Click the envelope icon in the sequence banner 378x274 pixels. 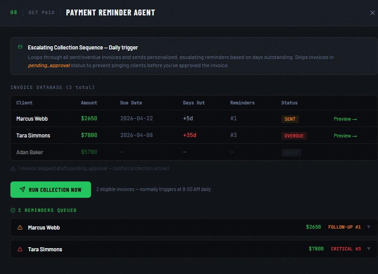pos(20,47)
